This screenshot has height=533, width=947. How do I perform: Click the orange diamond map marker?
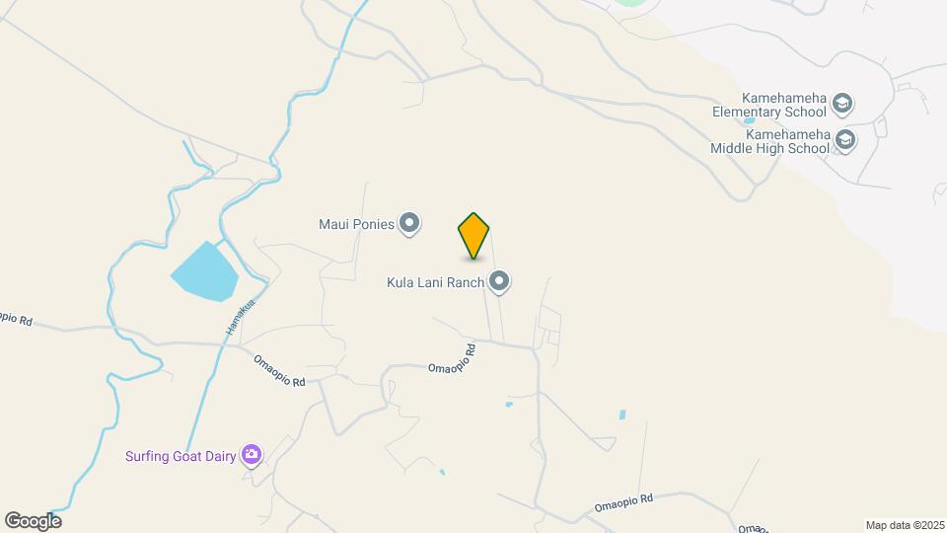[x=473, y=236]
